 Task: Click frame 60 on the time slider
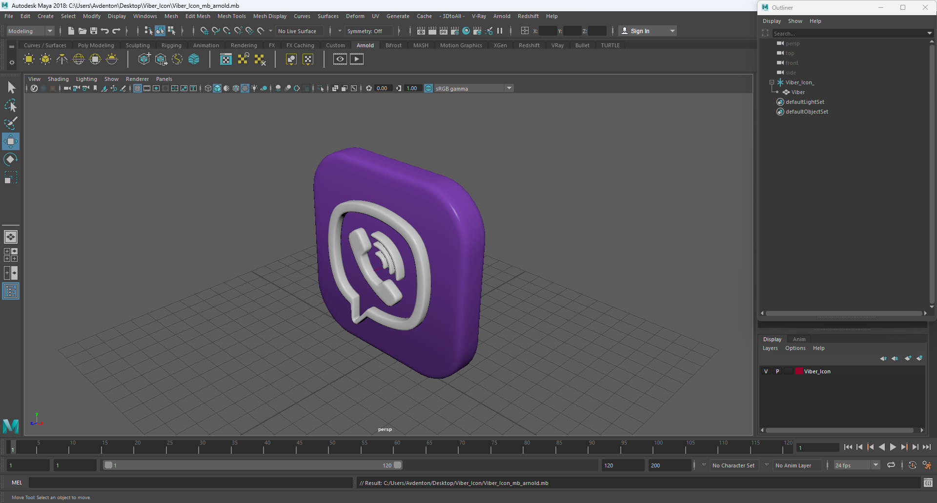click(x=397, y=447)
